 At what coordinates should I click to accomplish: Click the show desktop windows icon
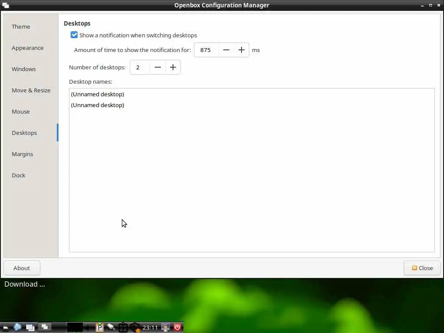click(x=30, y=328)
